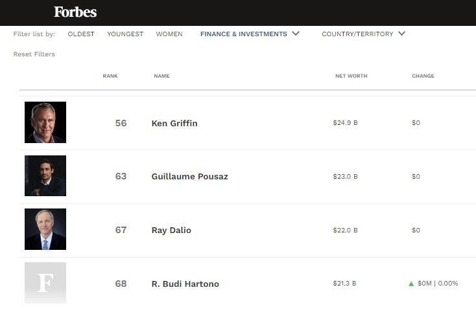476x314 pixels.
Task: Expand the Finance & Investments chevron
Action: [296, 33]
